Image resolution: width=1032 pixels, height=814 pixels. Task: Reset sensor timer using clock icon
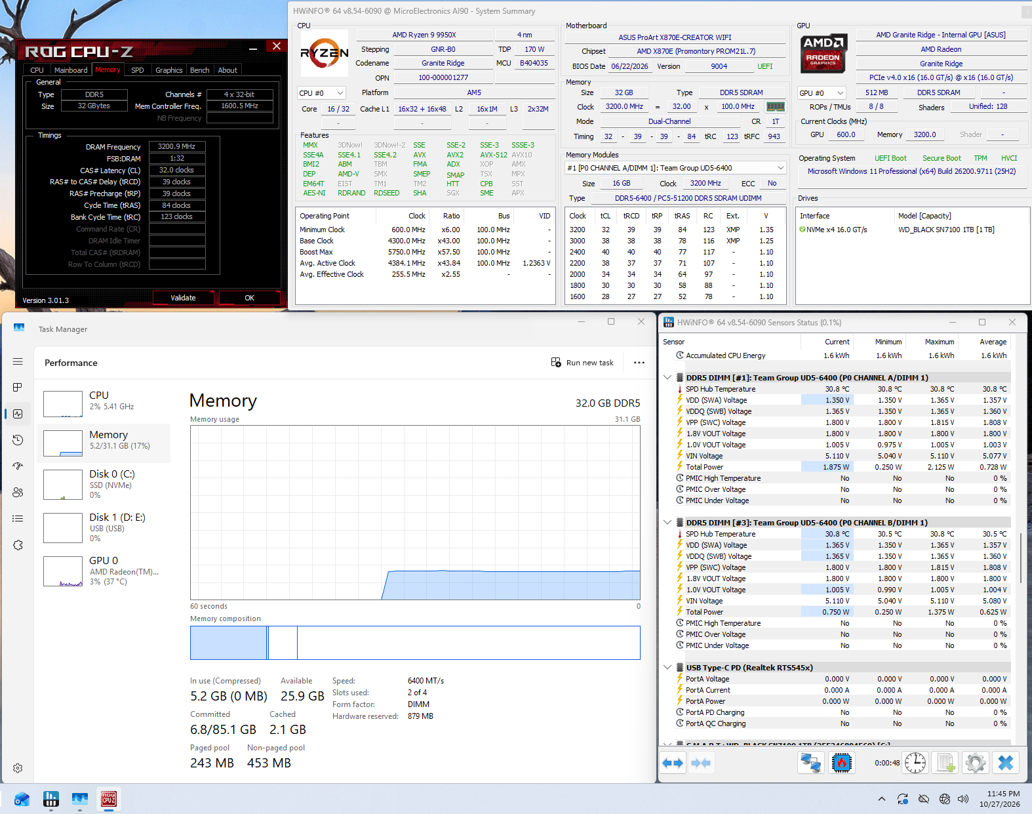click(x=915, y=763)
